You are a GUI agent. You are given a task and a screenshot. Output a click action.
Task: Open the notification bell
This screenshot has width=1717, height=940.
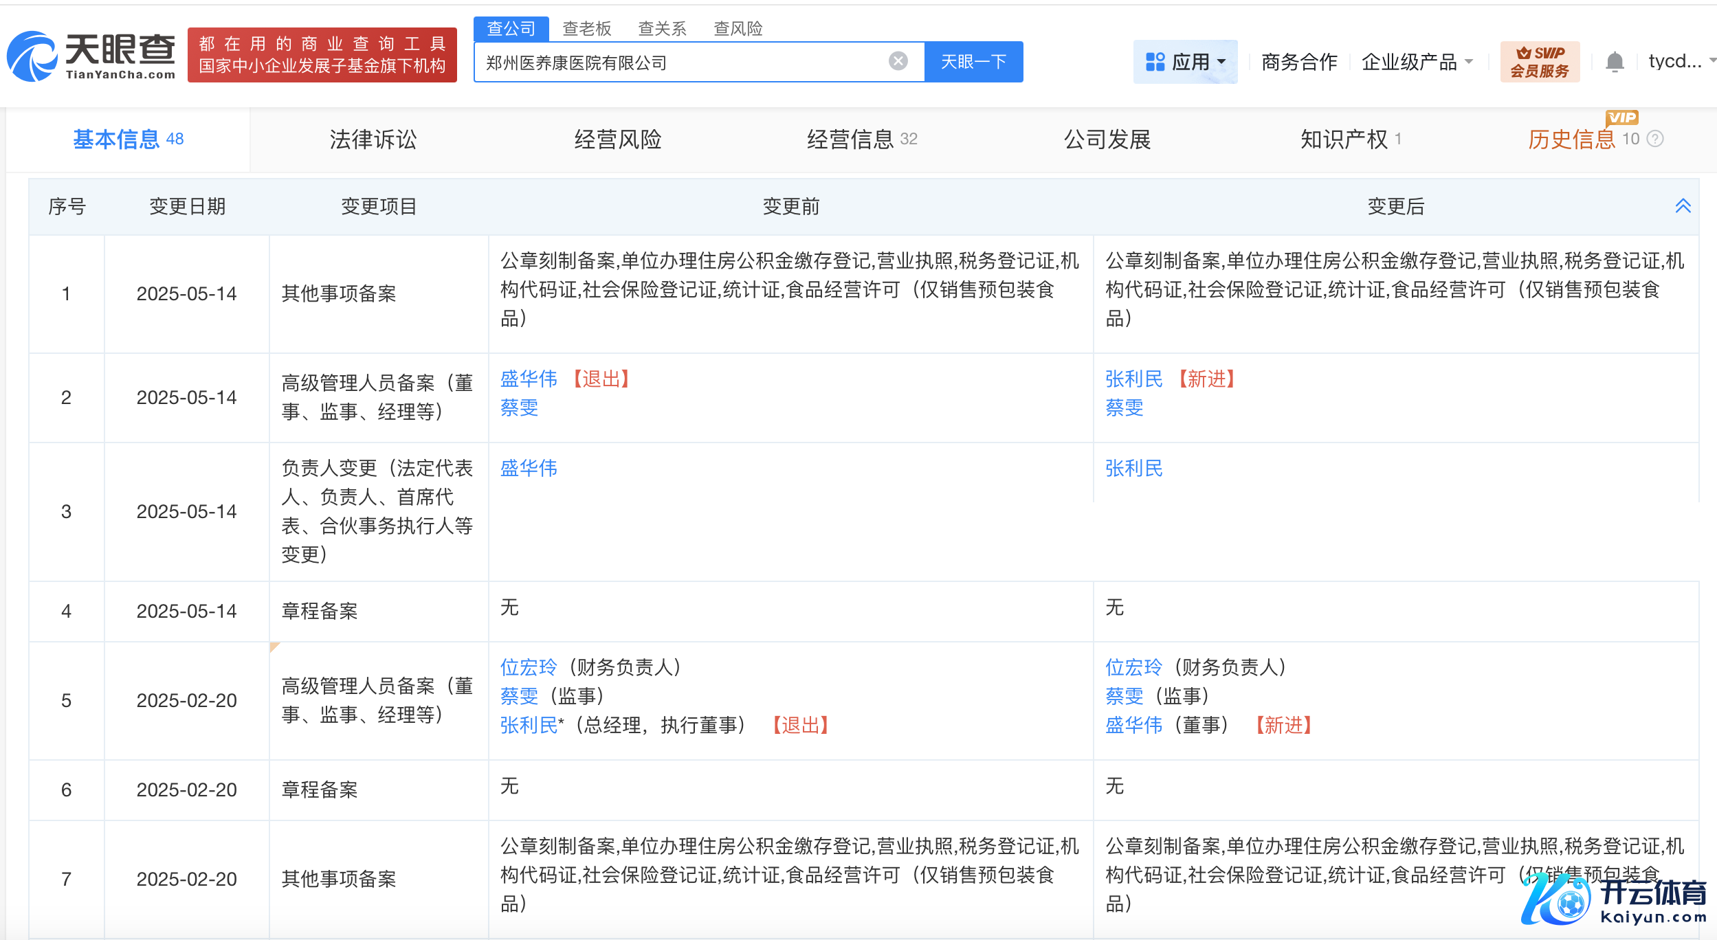[1615, 63]
